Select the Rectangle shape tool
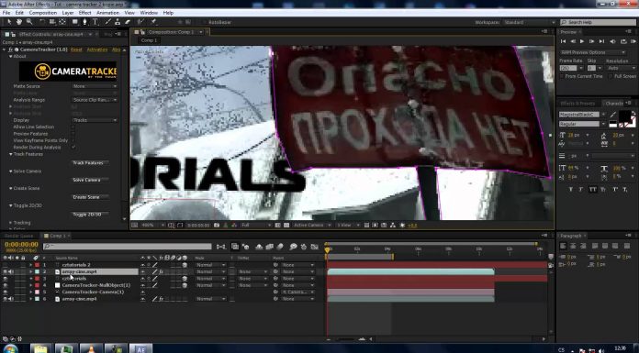 click(x=75, y=22)
